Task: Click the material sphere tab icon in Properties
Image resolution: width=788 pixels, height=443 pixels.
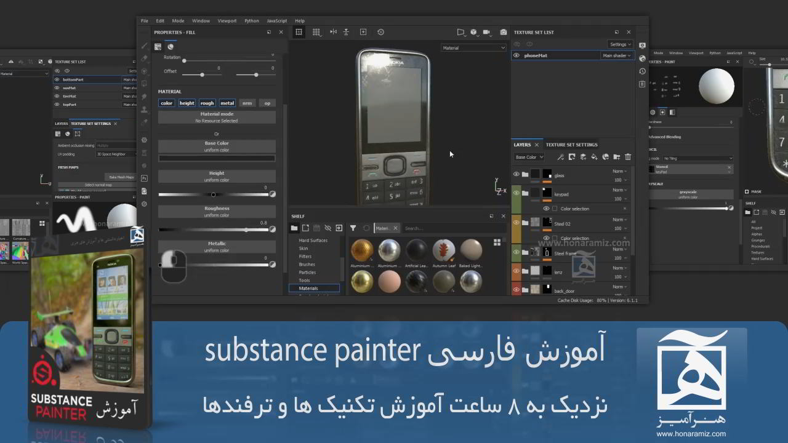Action: (171, 47)
